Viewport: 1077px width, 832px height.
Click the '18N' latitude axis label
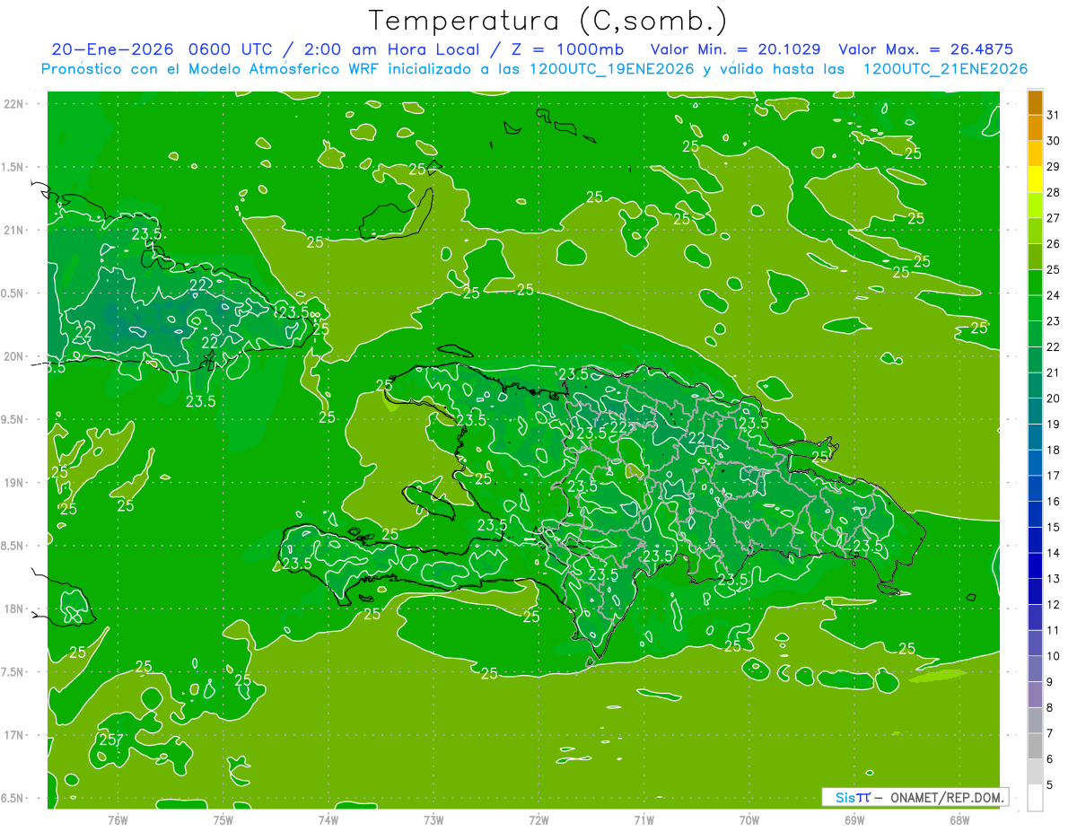point(13,609)
